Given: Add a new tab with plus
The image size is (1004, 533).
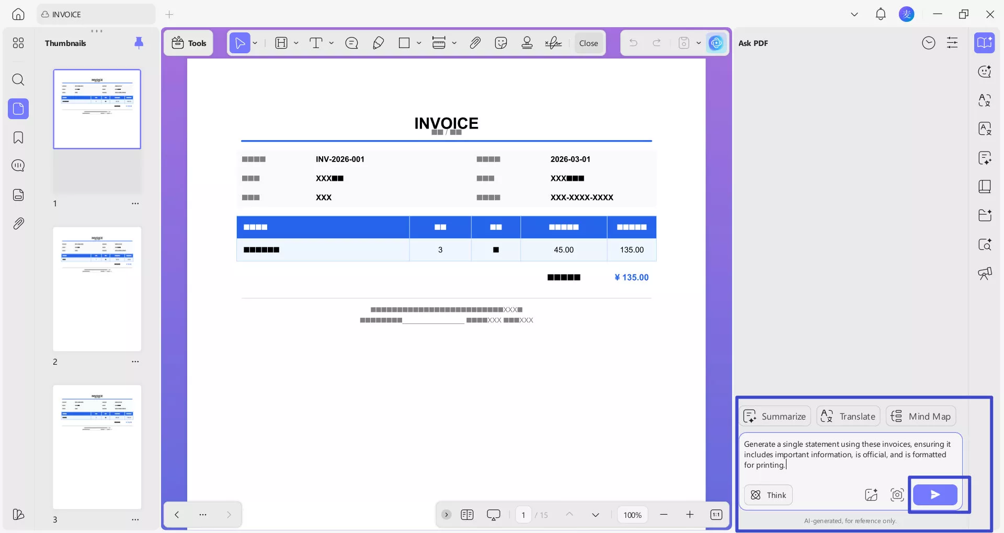Looking at the screenshot, I should pos(169,14).
